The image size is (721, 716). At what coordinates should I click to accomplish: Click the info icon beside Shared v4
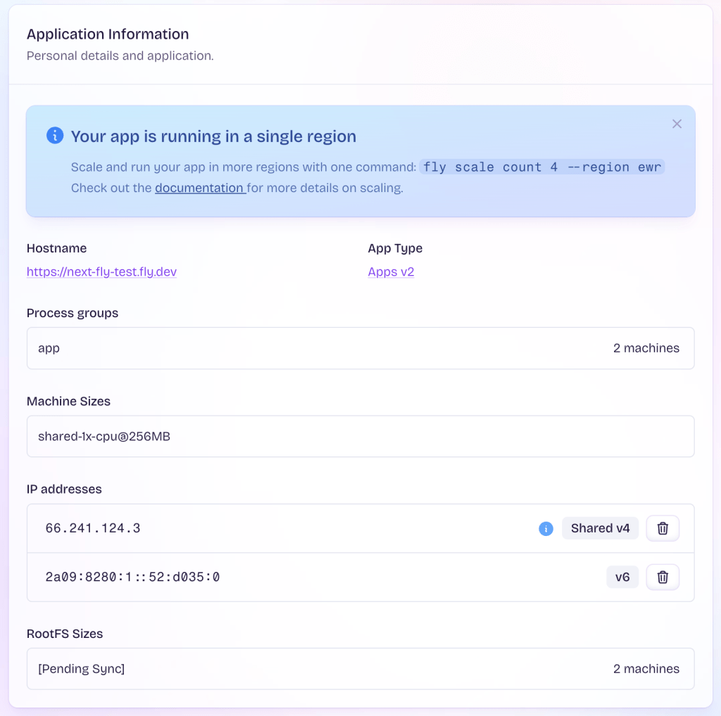[546, 528]
